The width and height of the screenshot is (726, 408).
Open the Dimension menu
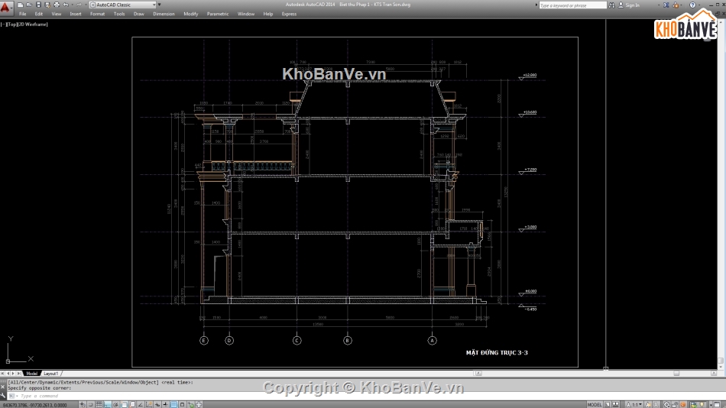click(x=164, y=14)
